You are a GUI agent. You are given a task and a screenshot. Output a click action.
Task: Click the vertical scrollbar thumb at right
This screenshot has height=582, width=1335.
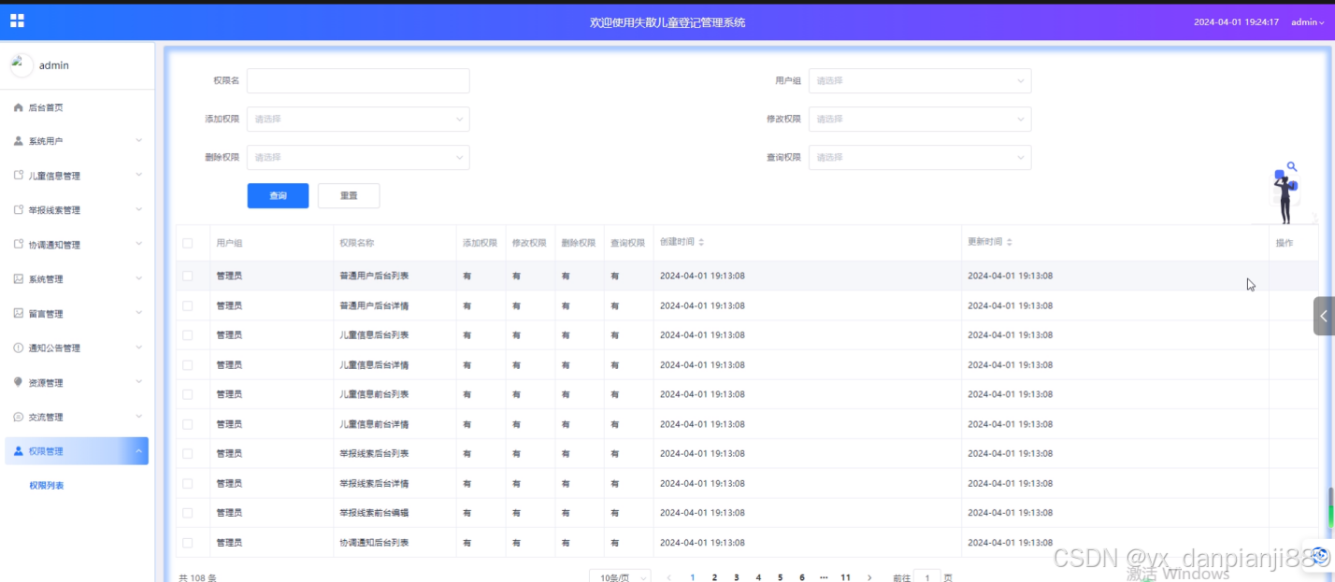pos(1330,506)
